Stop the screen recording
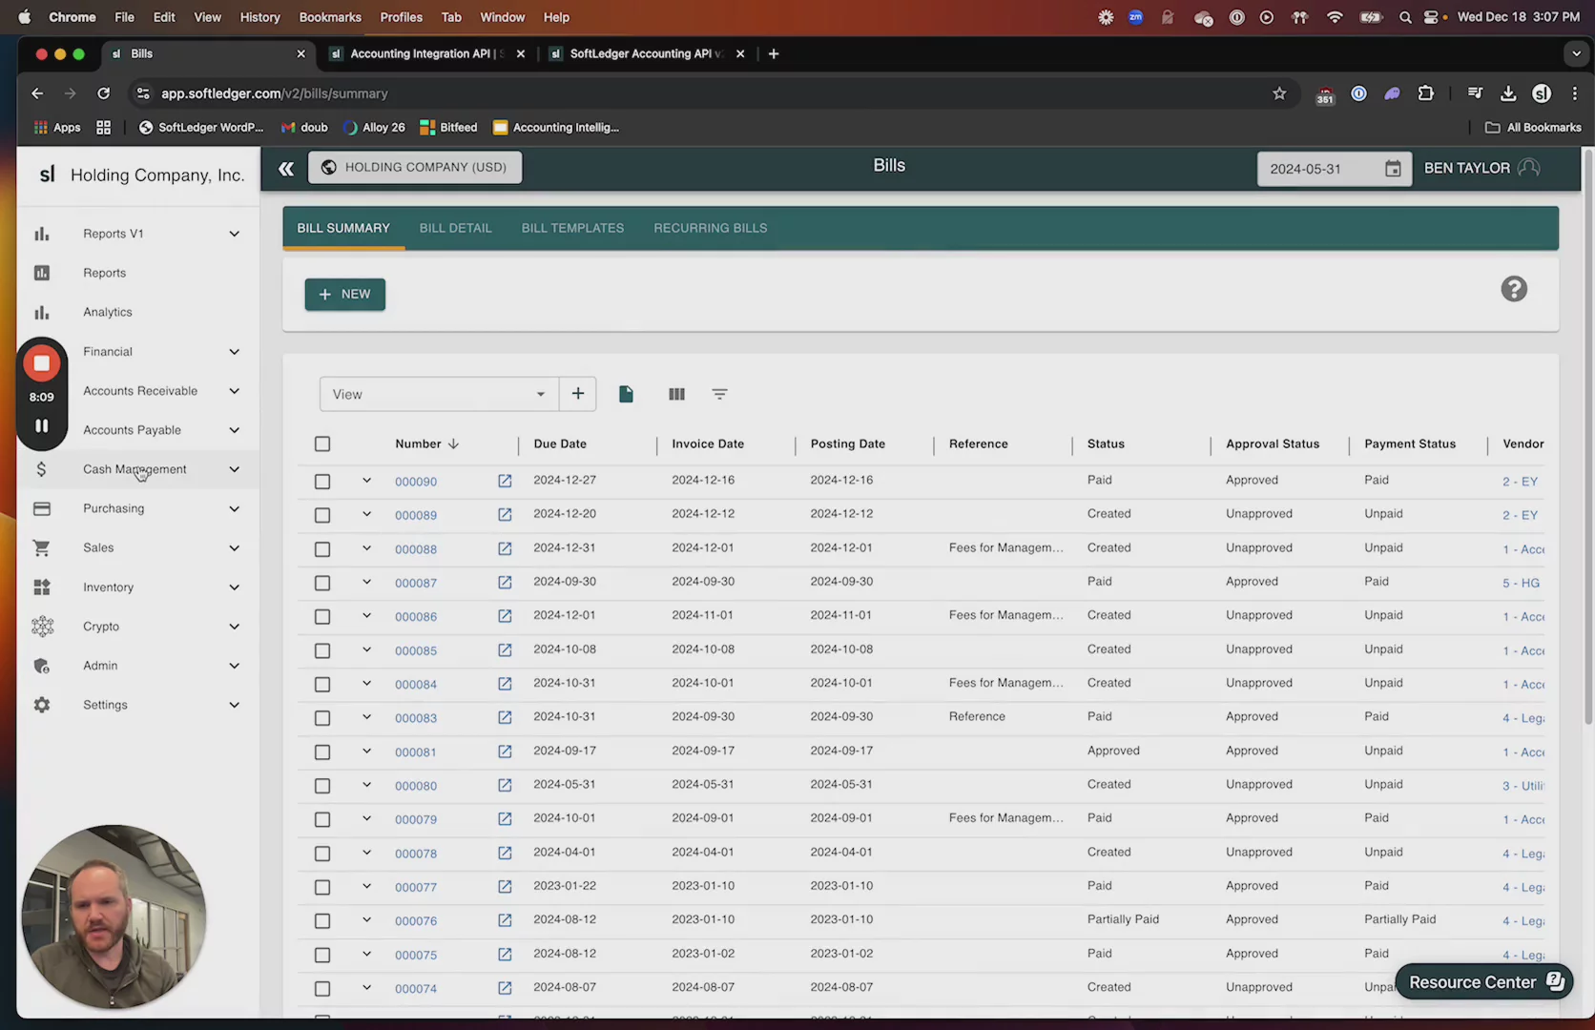Screen dimensions: 1595x1030 41,363
